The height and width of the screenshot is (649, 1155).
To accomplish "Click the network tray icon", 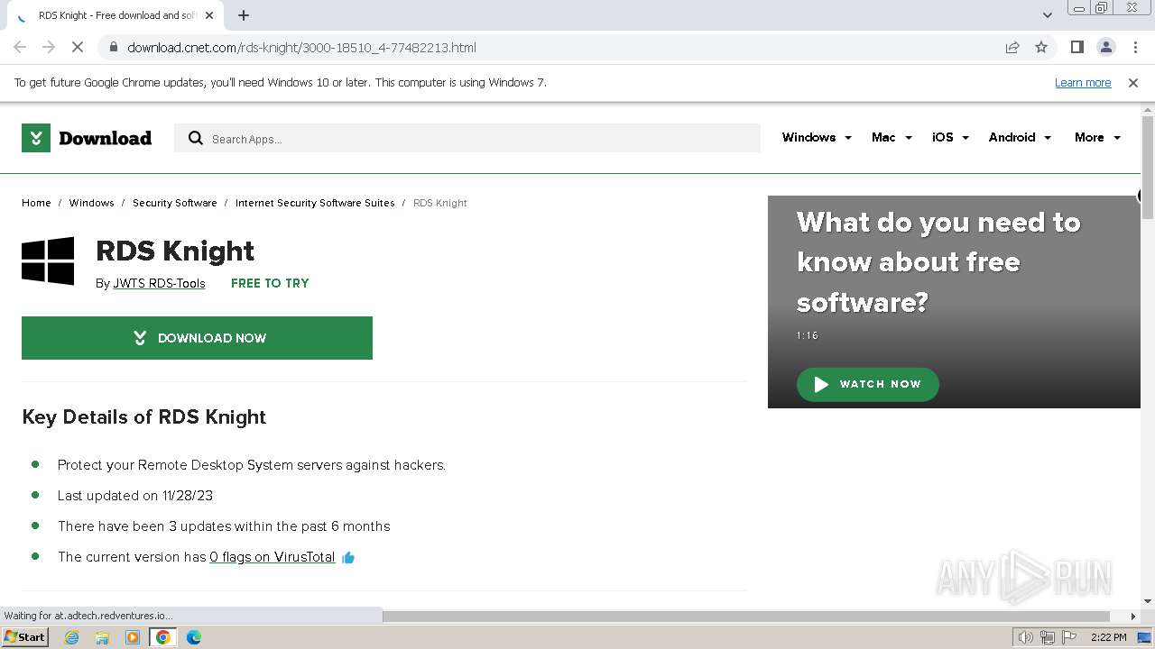I will (1048, 637).
